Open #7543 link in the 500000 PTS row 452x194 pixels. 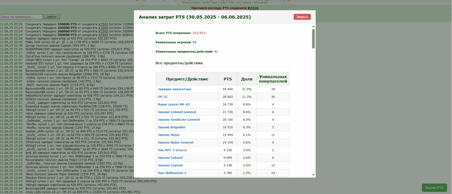(x=103, y=35)
